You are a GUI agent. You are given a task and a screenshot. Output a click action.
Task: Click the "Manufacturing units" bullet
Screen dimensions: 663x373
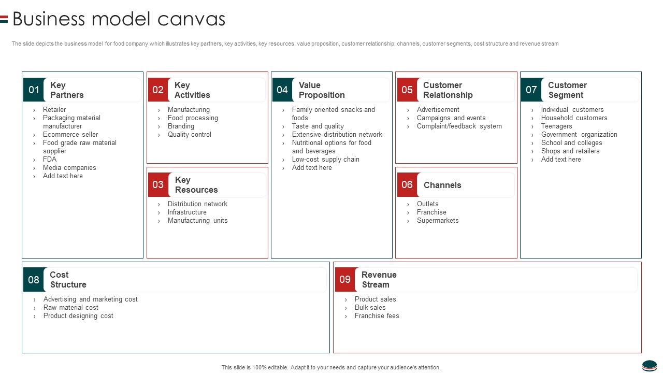(197, 221)
